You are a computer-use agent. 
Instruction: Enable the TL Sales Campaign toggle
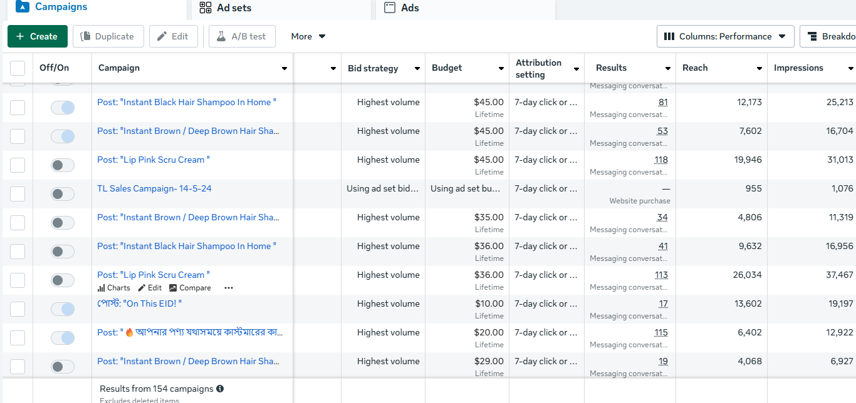(63, 194)
